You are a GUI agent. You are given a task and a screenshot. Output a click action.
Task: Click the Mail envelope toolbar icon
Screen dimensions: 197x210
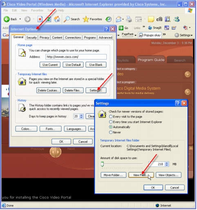[x=119, y=19]
